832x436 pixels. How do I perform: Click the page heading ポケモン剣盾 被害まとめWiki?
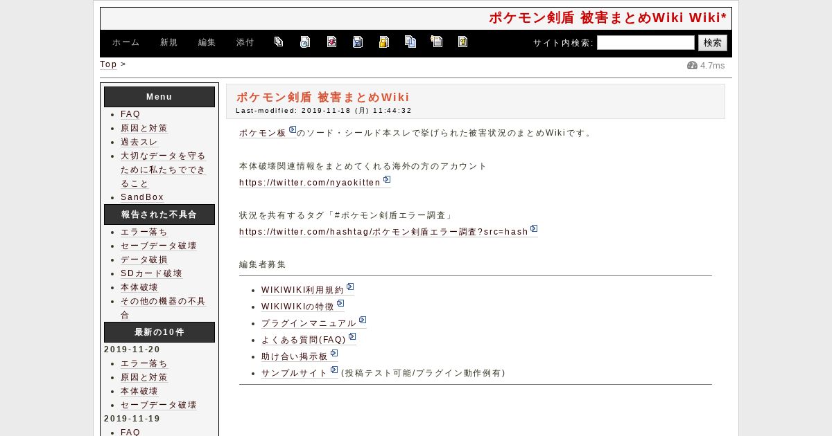[x=322, y=97]
